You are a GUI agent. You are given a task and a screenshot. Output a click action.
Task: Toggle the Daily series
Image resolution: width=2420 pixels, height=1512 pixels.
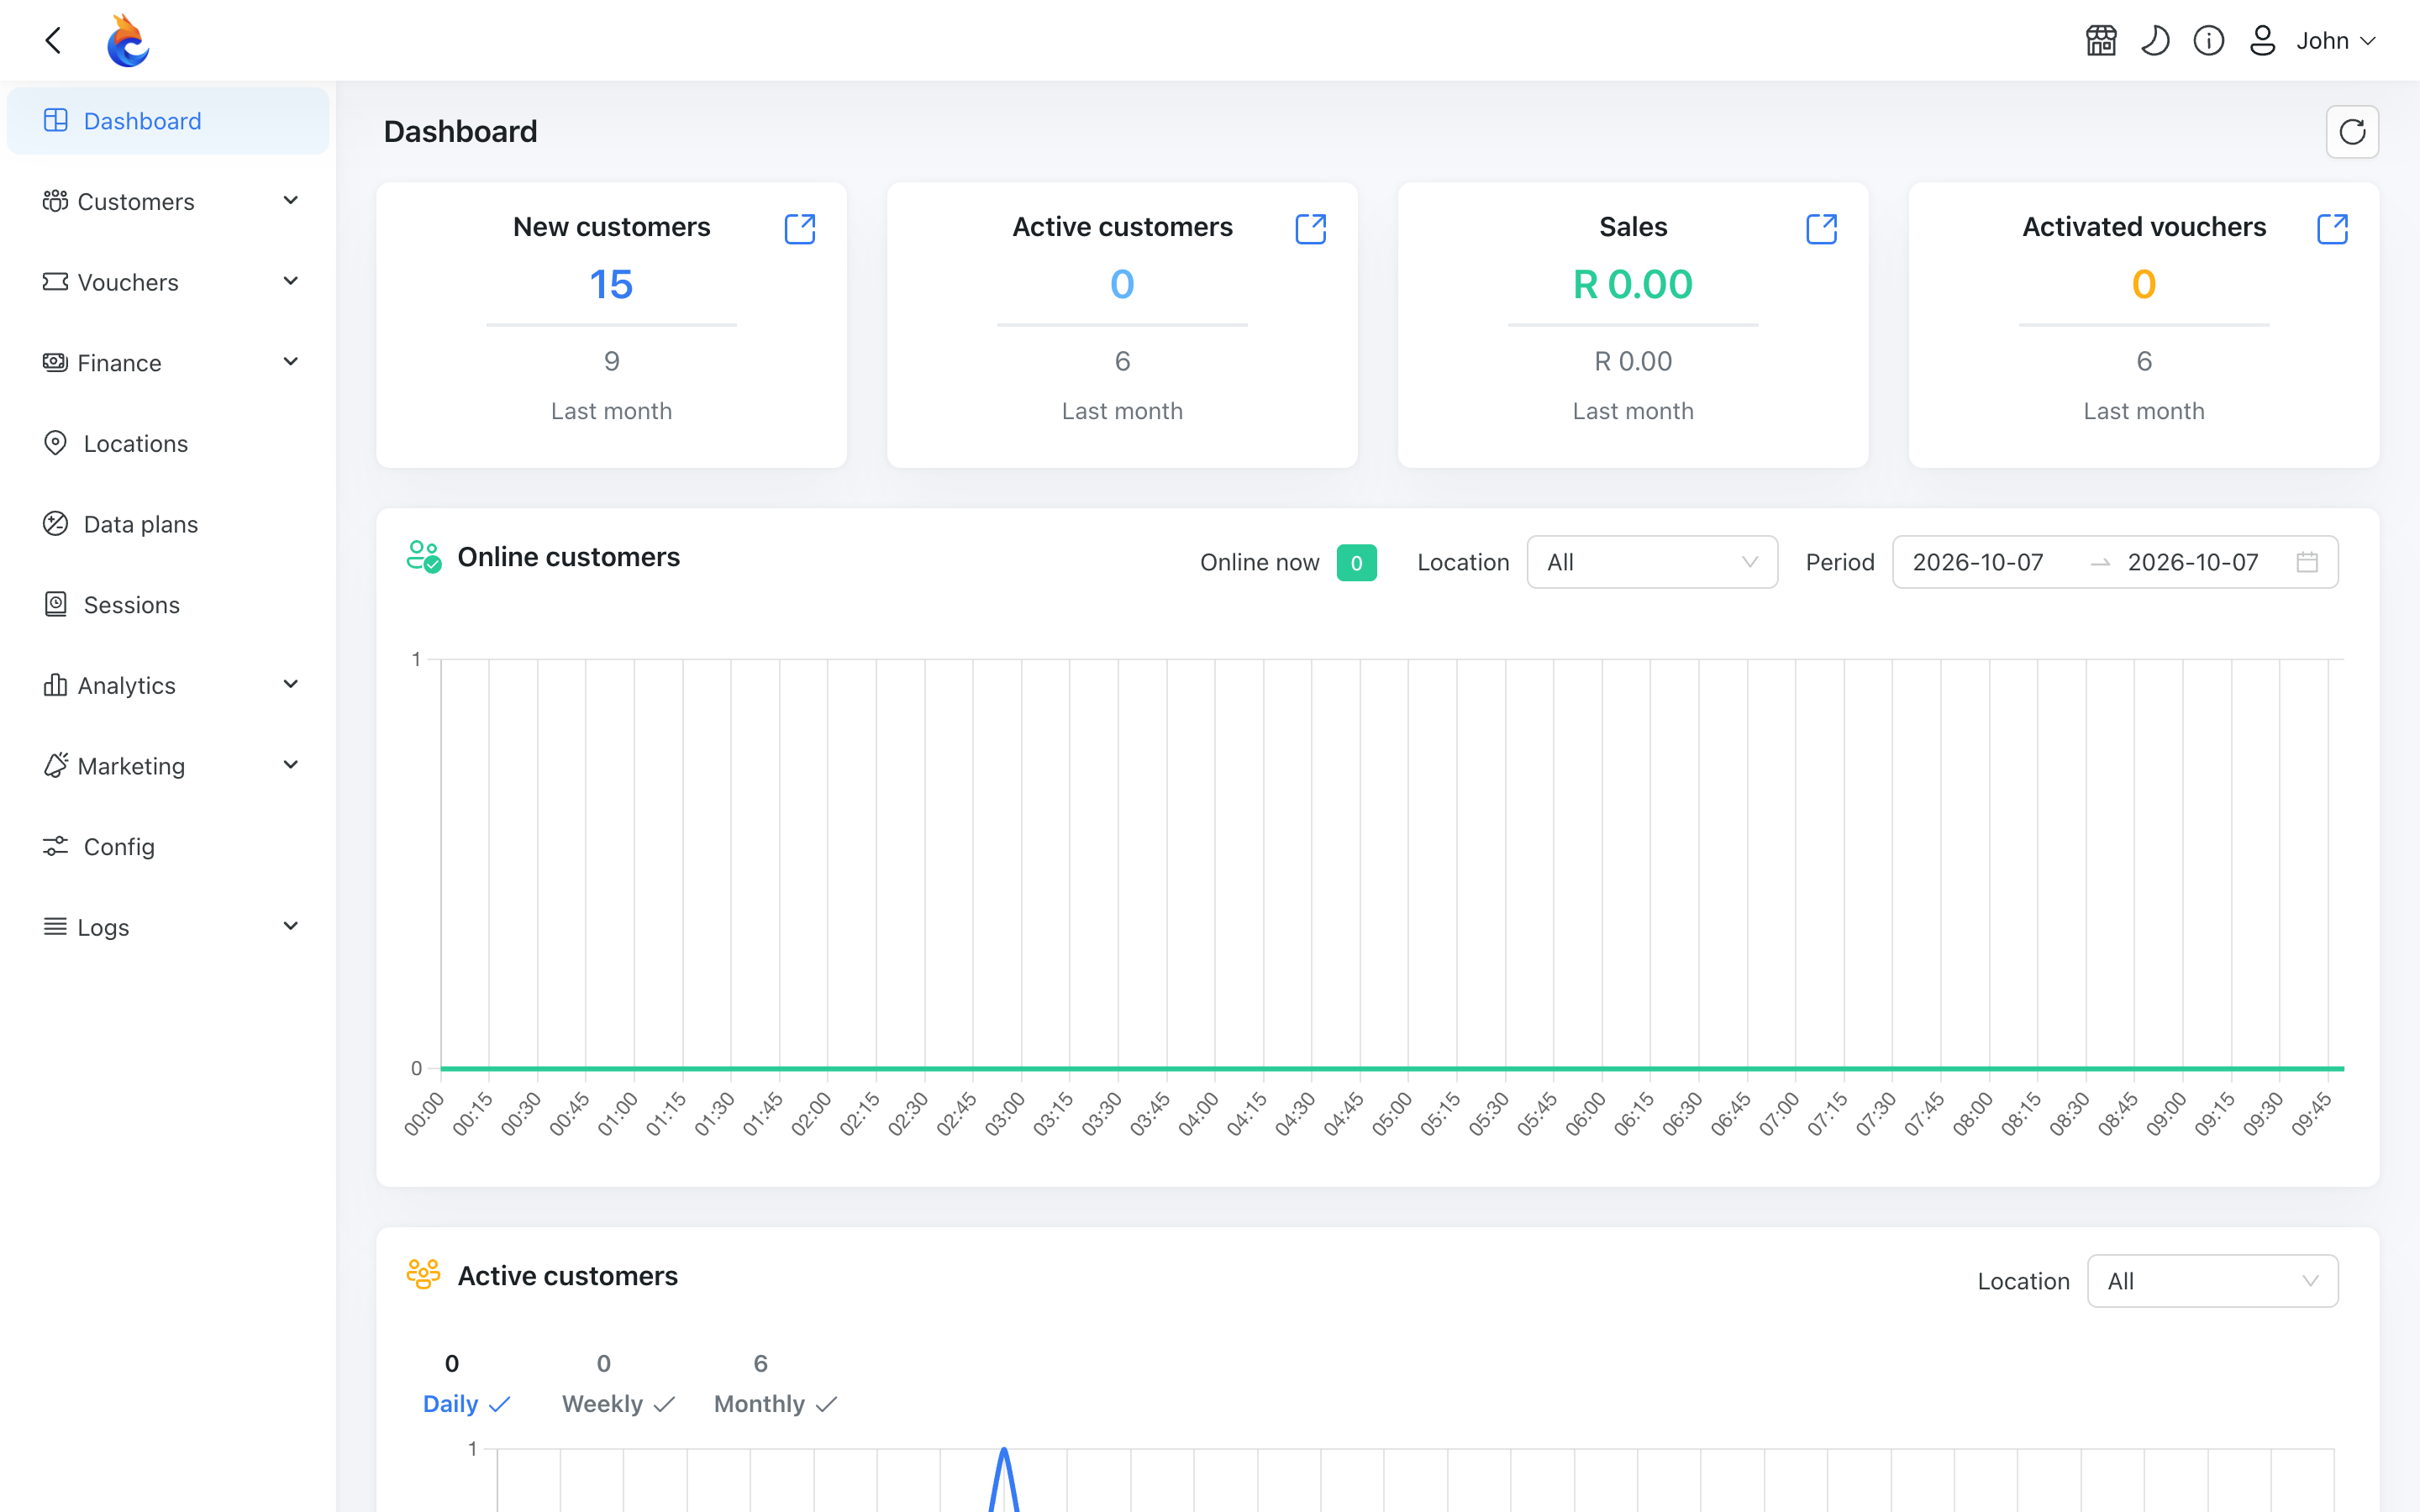(x=467, y=1404)
